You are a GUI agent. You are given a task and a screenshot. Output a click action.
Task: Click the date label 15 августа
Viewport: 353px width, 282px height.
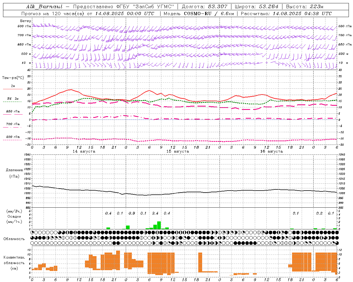click(x=178, y=151)
